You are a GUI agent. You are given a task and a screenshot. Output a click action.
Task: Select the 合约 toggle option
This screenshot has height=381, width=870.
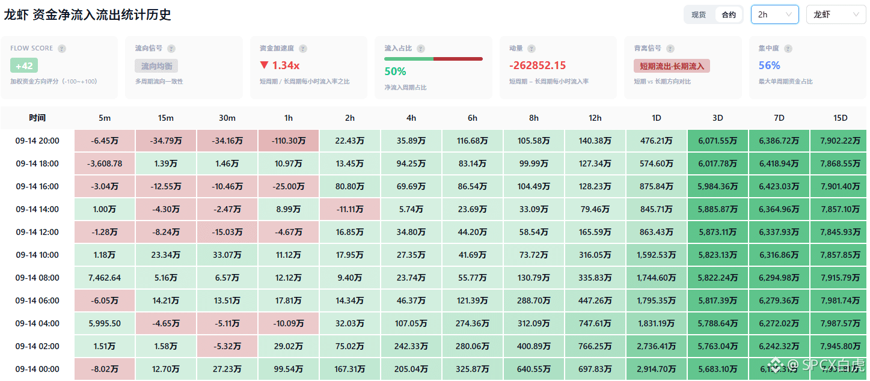pyautogui.click(x=729, y=14)
